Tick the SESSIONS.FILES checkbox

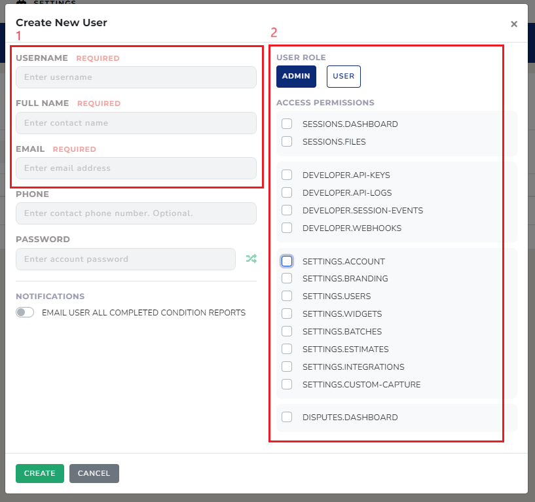(x=287, y=141)
